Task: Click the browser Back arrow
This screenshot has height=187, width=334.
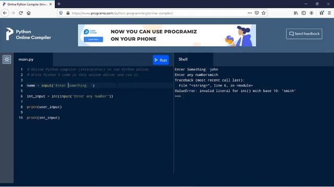Action: (5, 13)
